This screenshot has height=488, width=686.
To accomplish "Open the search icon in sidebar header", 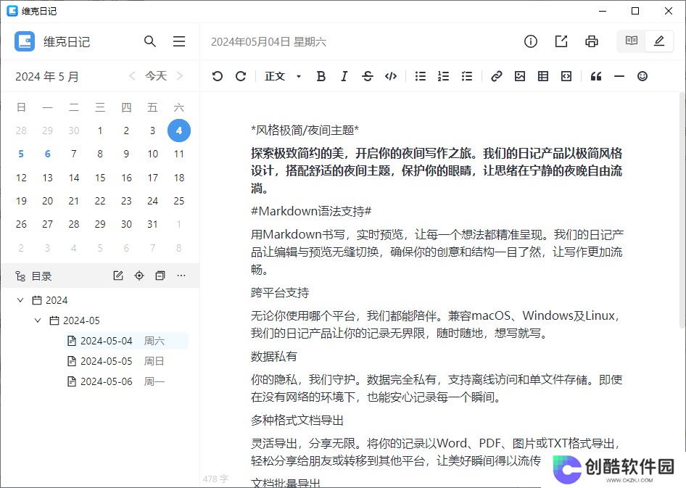I will pos(149,41).
